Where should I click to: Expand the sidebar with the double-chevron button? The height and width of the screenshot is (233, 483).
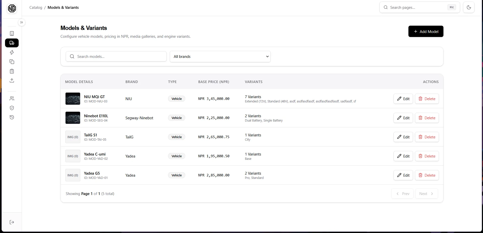click(22, 22)
